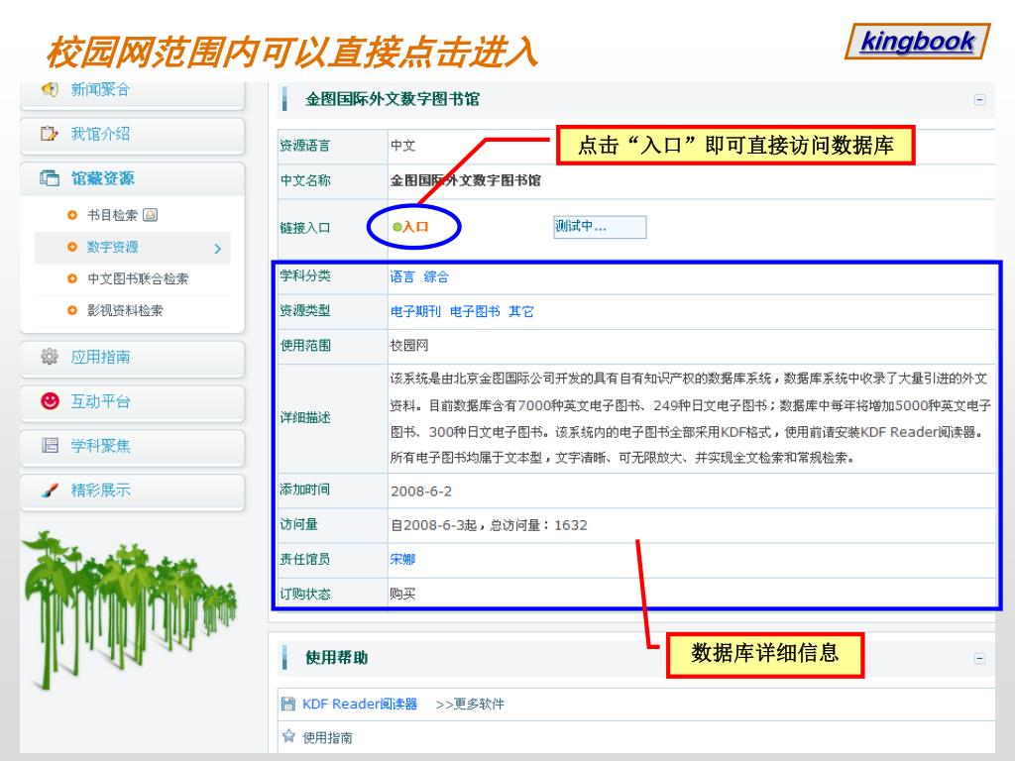Click the orange bullet beside 影视资料检索

pos(72,310)
